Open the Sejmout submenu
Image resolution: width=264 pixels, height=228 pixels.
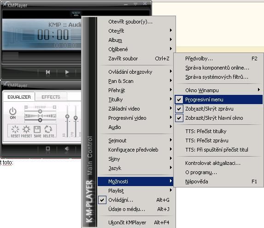tap(136, 140)
